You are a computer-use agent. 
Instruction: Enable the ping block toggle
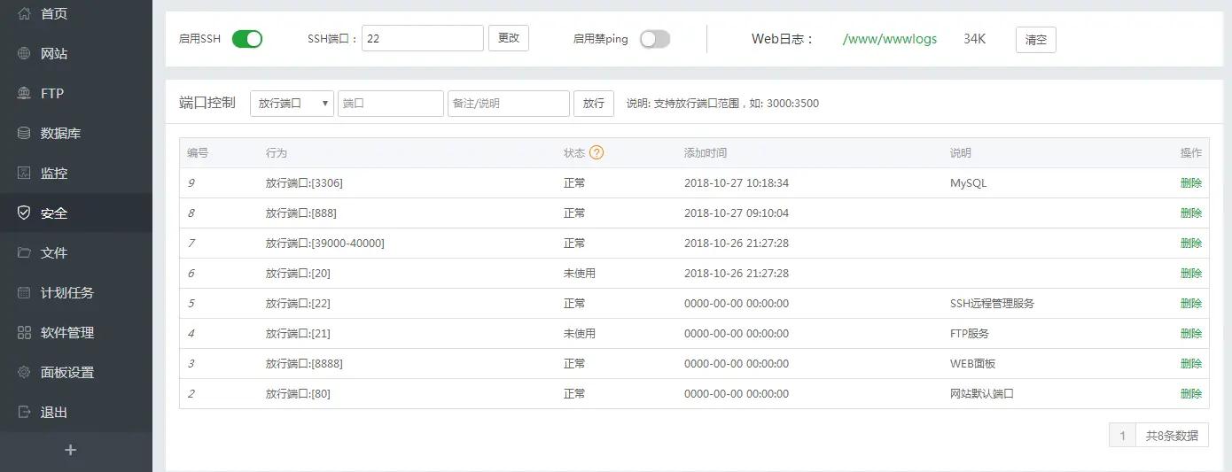(655, 39)
